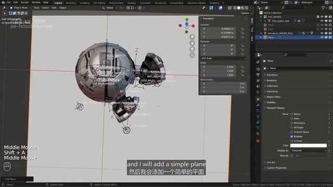Click the zoom magnifier gizmo in viewport
The height and width of the screenshot is (187, 333).
(x=192, y=37)
